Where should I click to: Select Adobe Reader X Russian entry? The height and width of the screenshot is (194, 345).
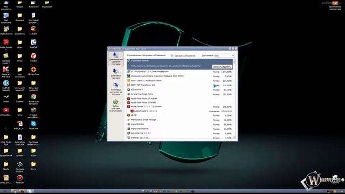[x=180, y=107]
